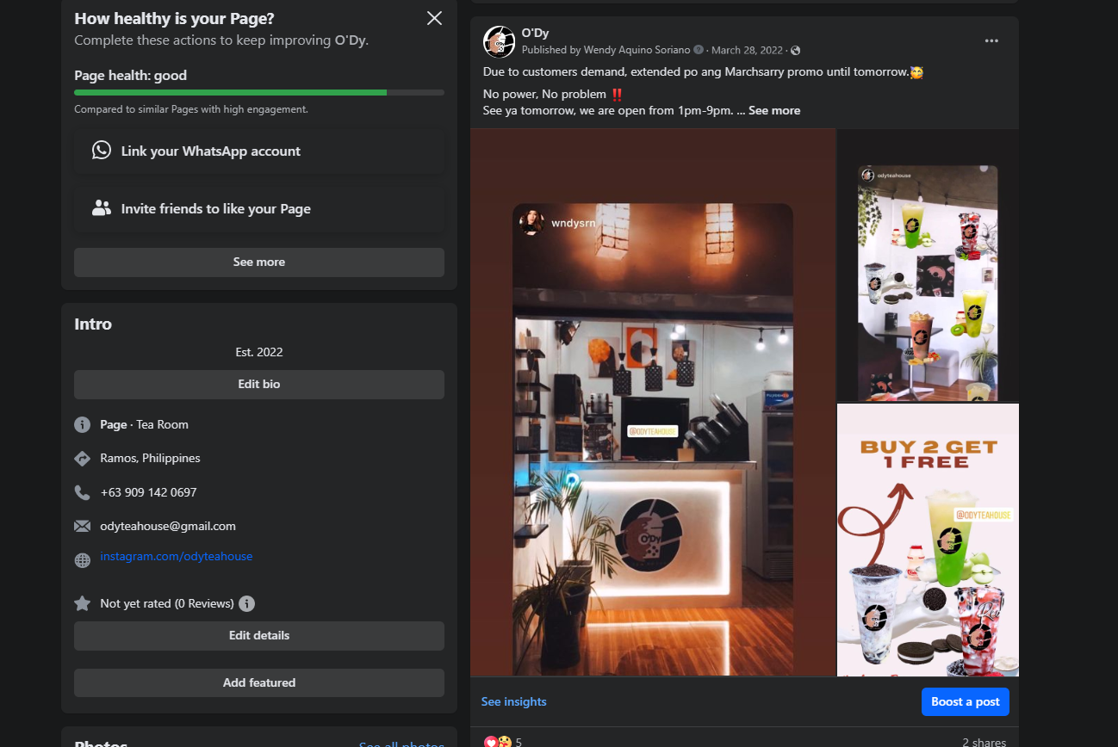Click the WhatsApp icon
The width and height of the screenshot is (1118, 747).
(102, 150)
